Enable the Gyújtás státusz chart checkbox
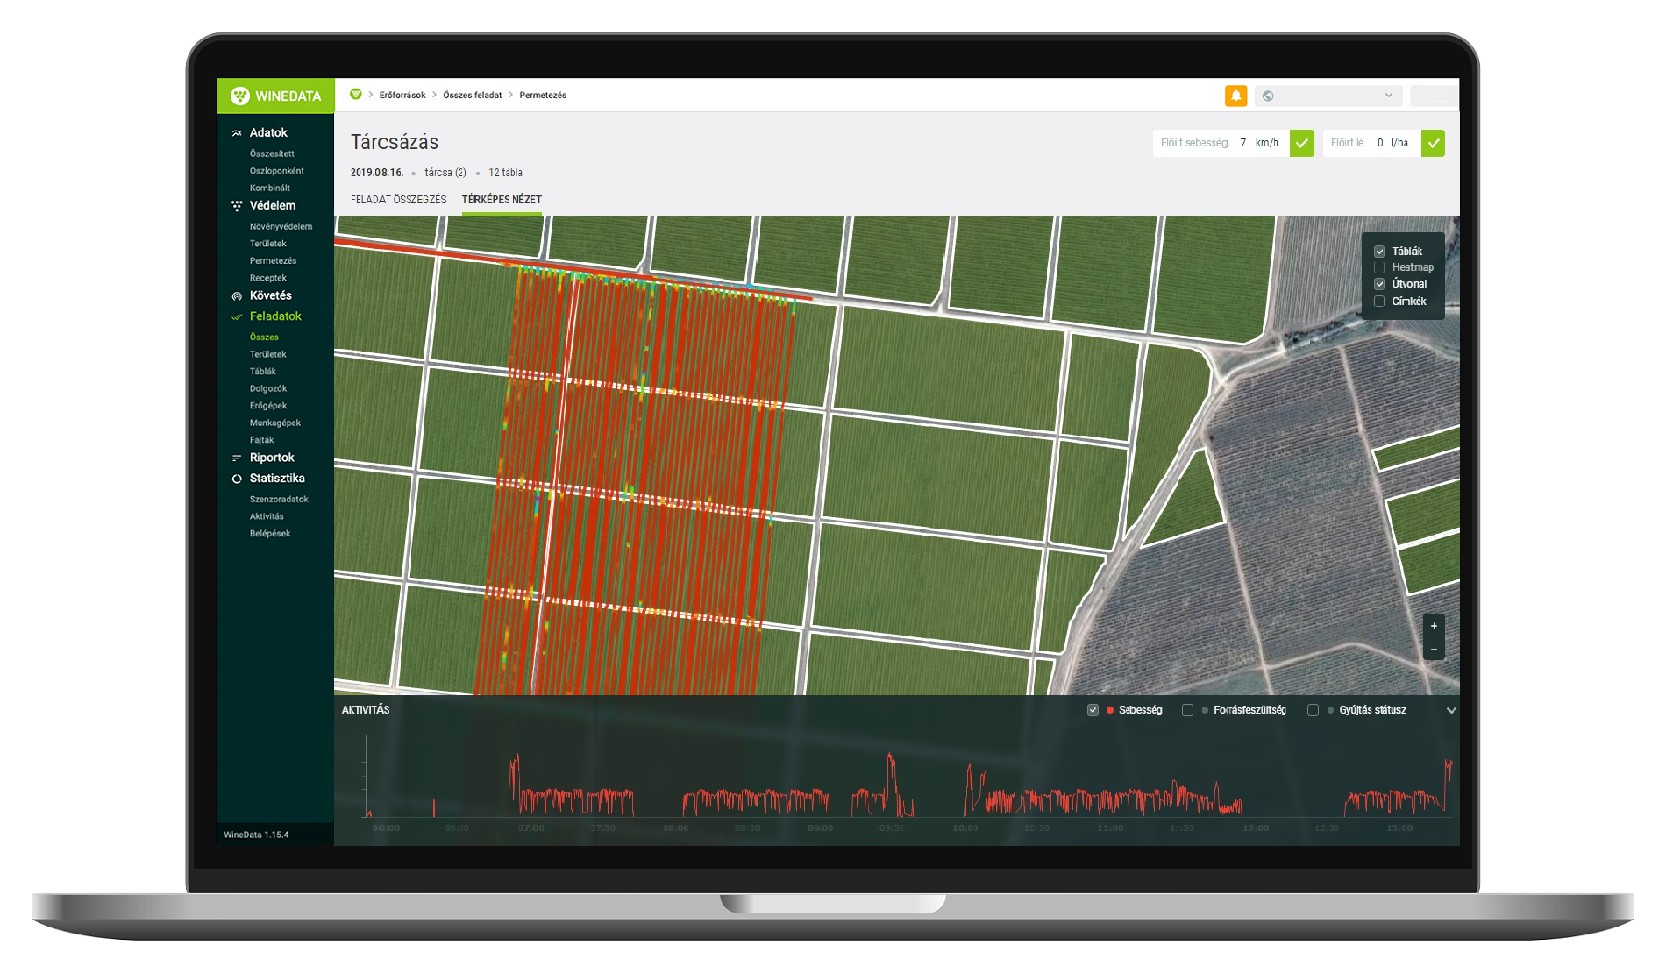The image size is (1666, 973). [1313, 710]
